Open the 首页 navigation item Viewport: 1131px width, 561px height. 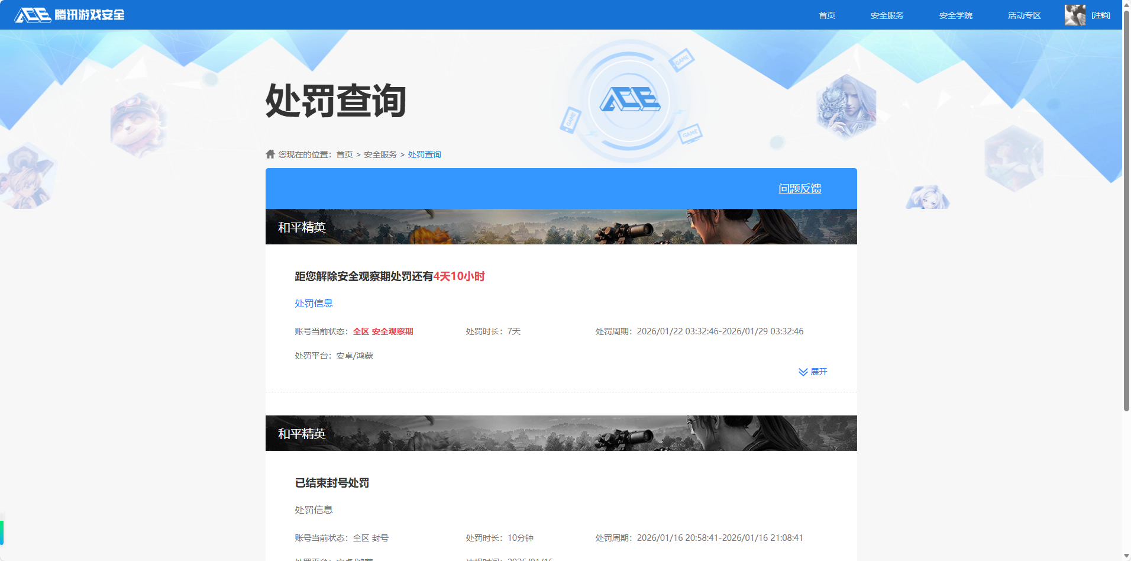(x=826, y=15)
